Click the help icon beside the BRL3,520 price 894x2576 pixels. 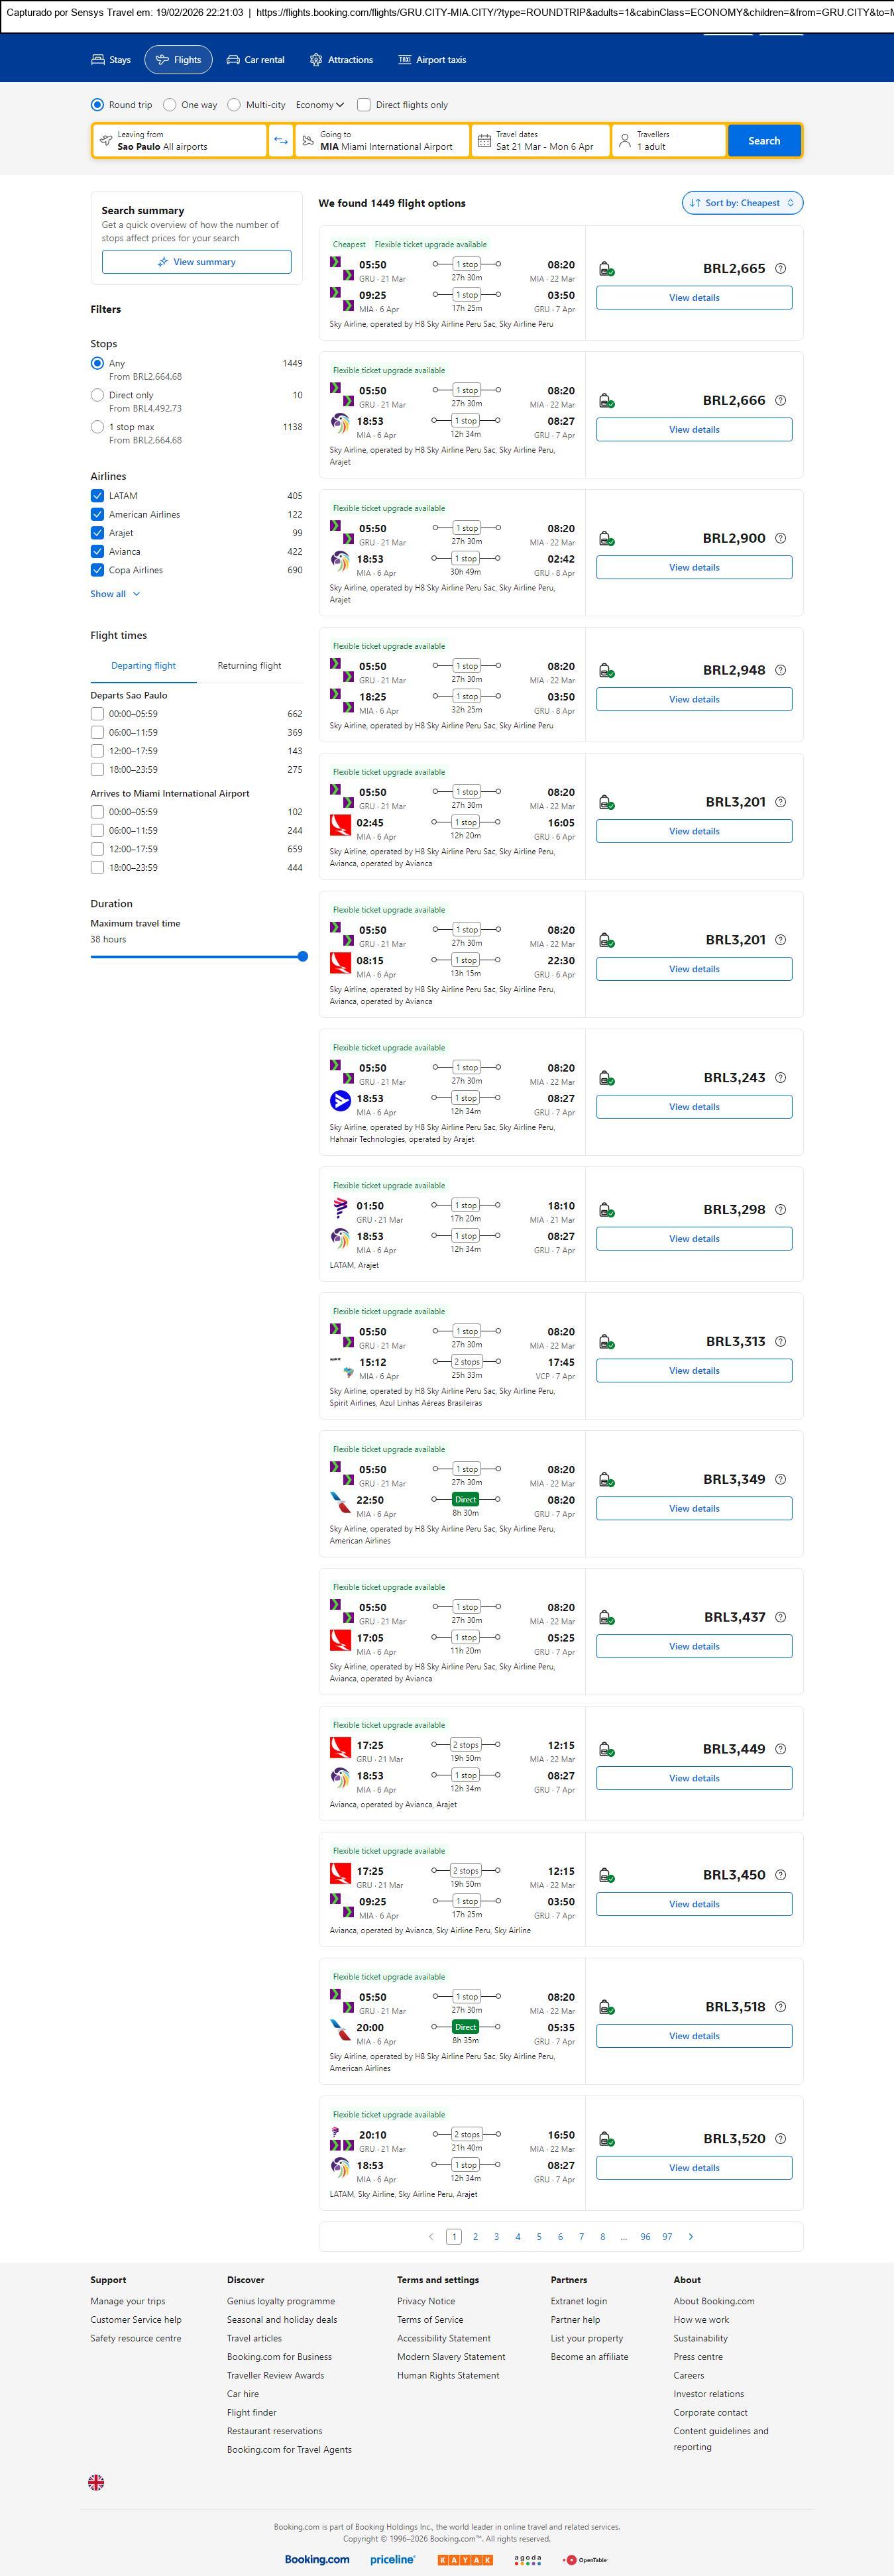coord(781,2138)
